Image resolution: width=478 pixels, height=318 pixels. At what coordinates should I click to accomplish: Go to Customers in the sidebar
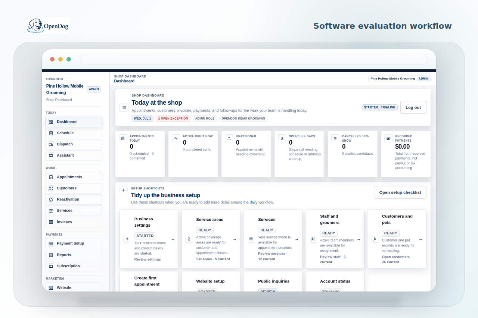[74, 188]
